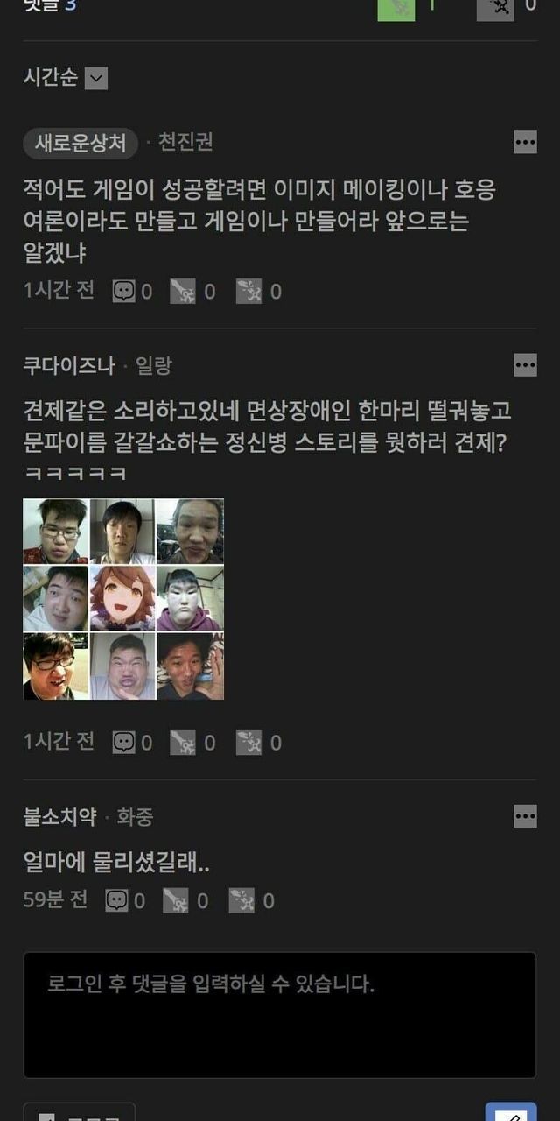Click reply bubble icon on 쿠다이즈나's comment

pyautogui.click(x=124, y=743)
